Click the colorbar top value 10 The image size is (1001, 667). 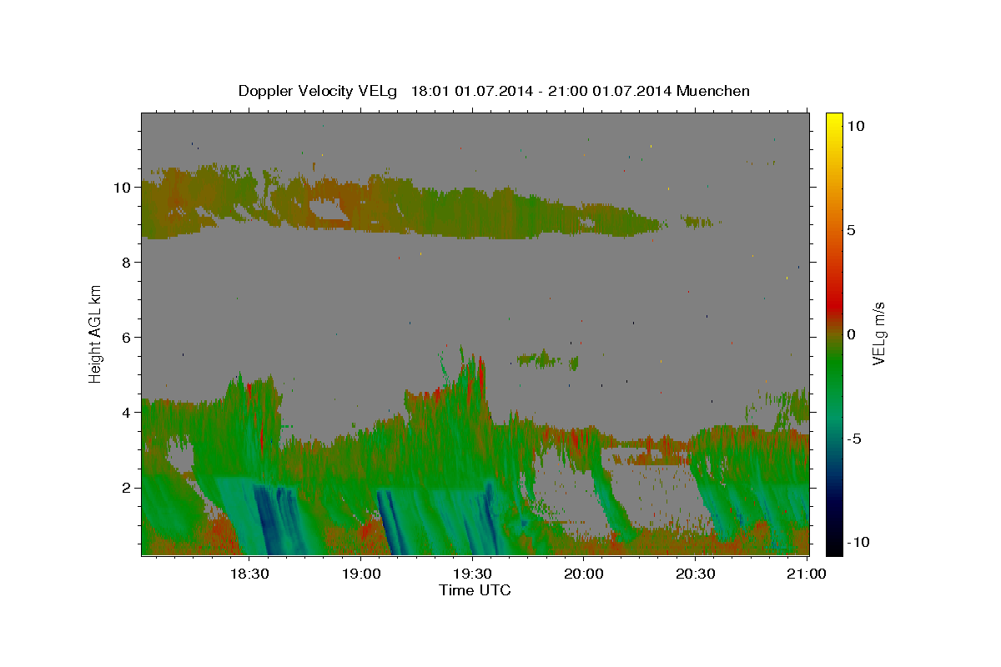[855, 125]
